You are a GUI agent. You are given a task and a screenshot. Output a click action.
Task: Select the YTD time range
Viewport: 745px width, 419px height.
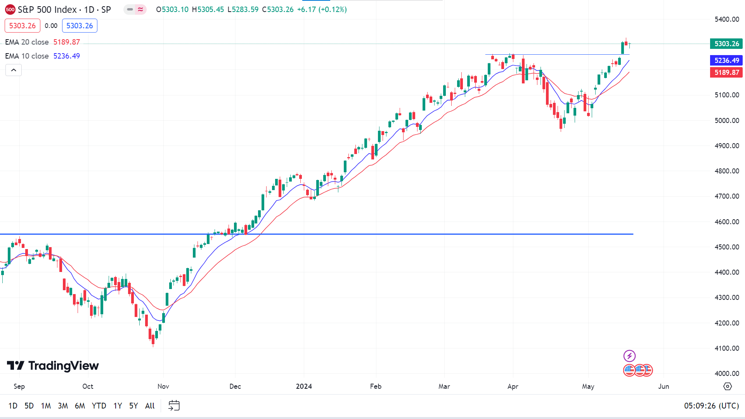pos(99,406)
